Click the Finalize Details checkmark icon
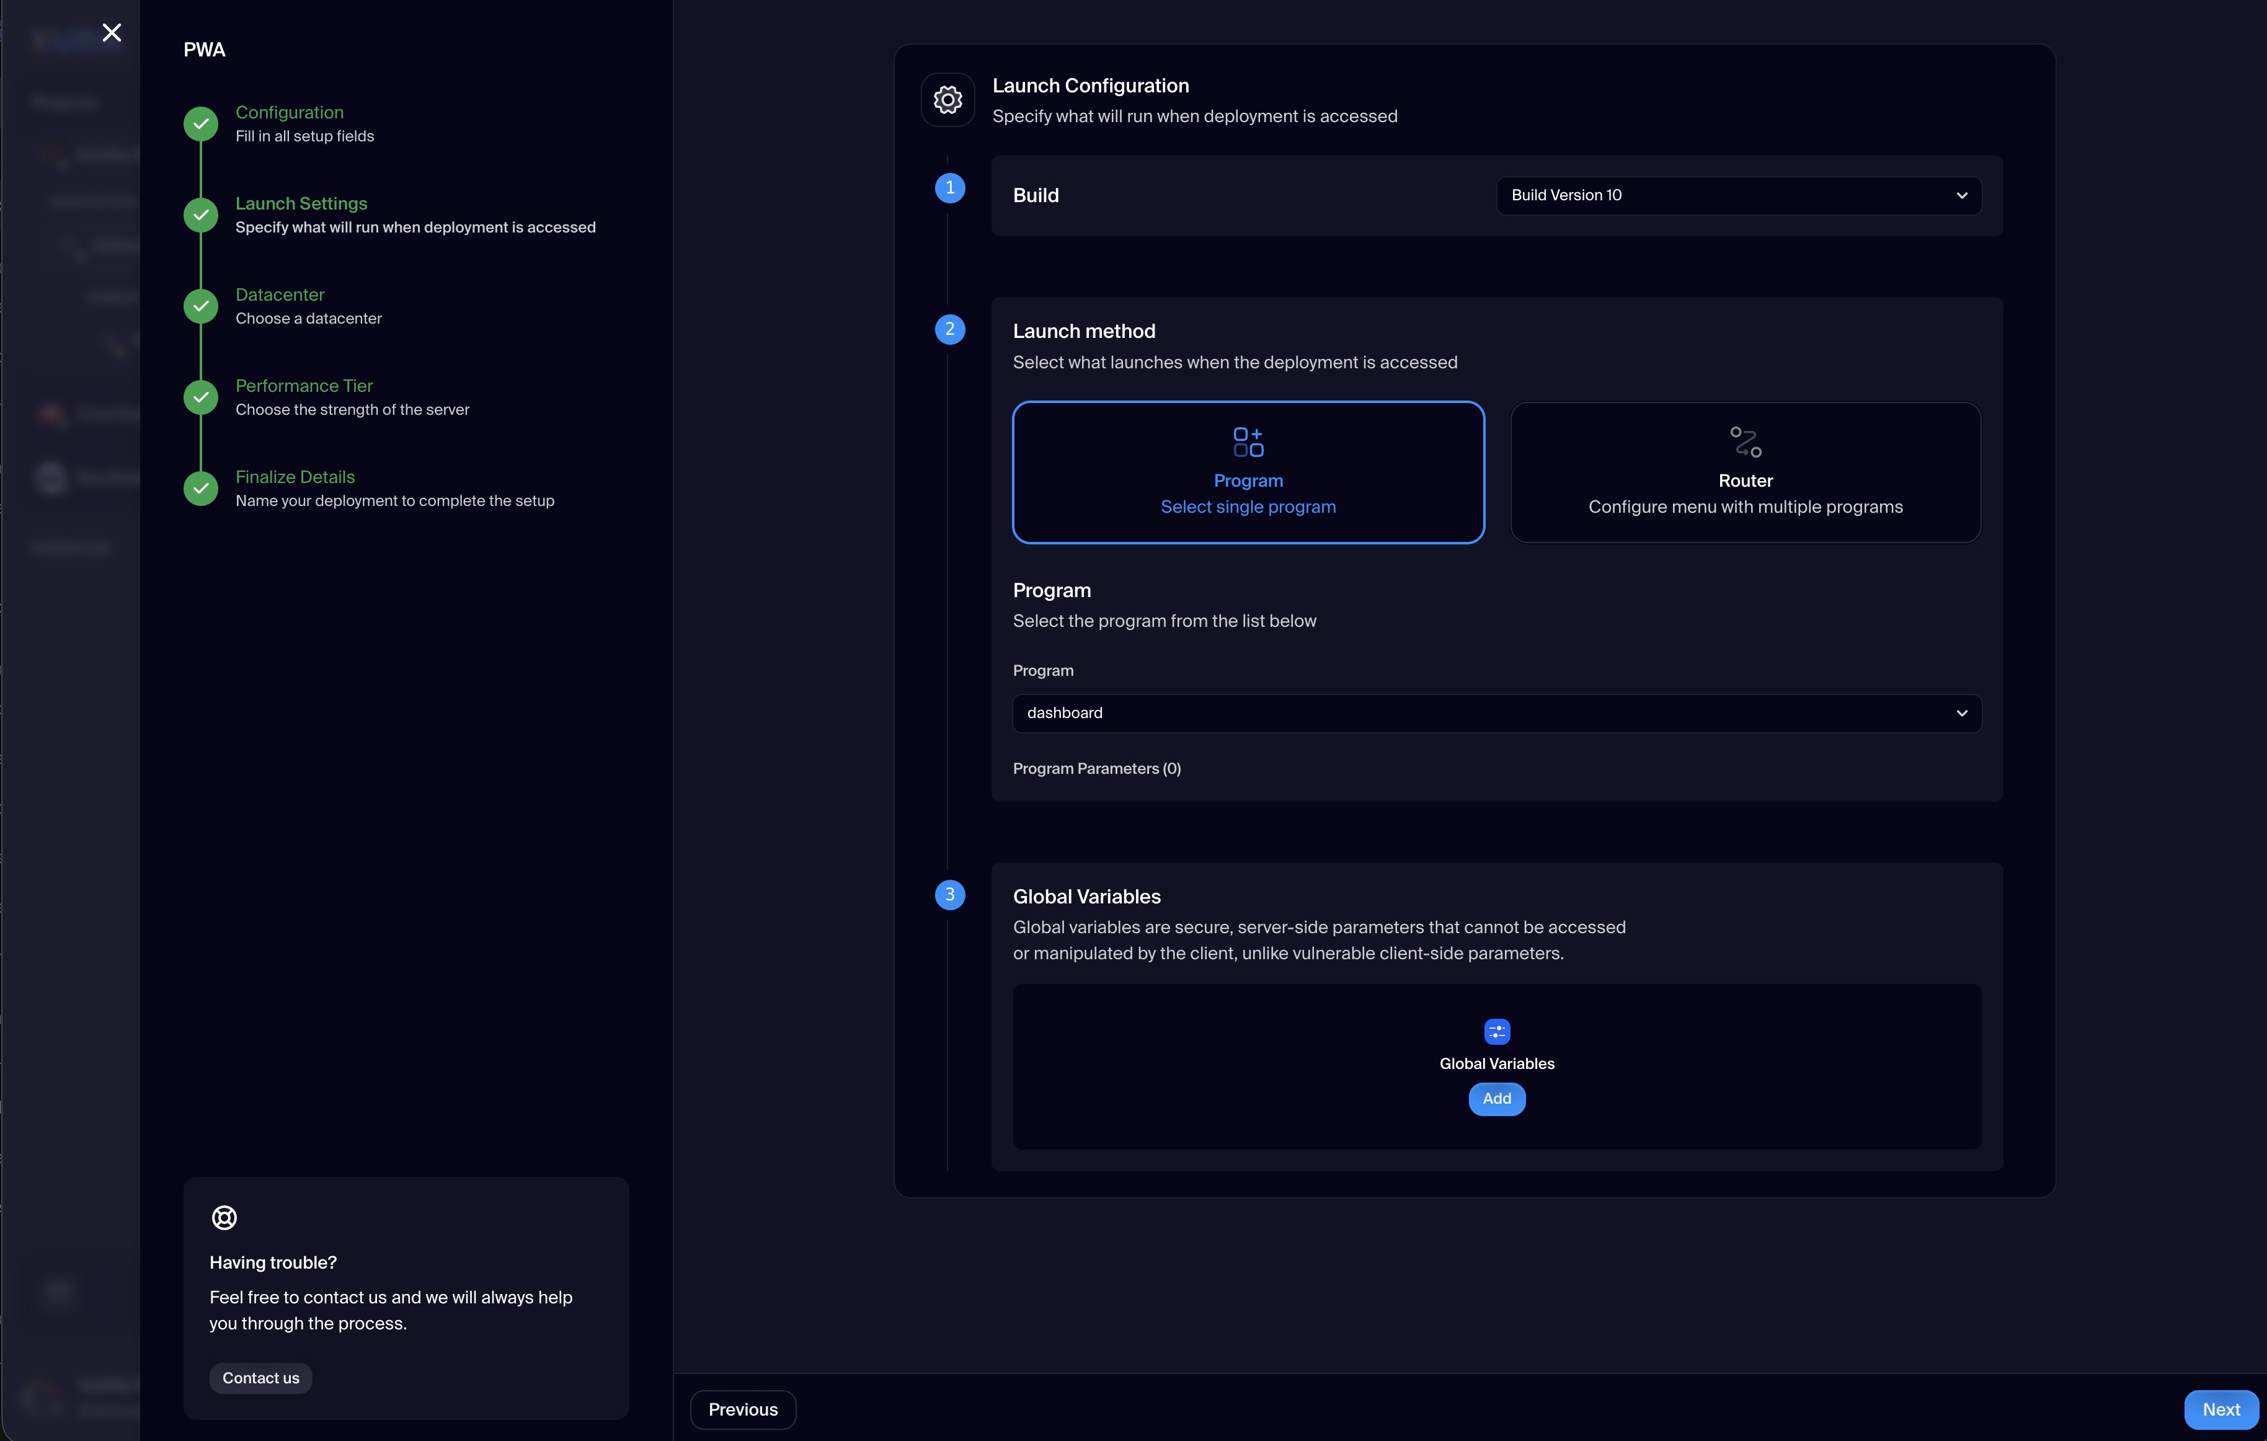The image size is (2267, 1441). 200,489
